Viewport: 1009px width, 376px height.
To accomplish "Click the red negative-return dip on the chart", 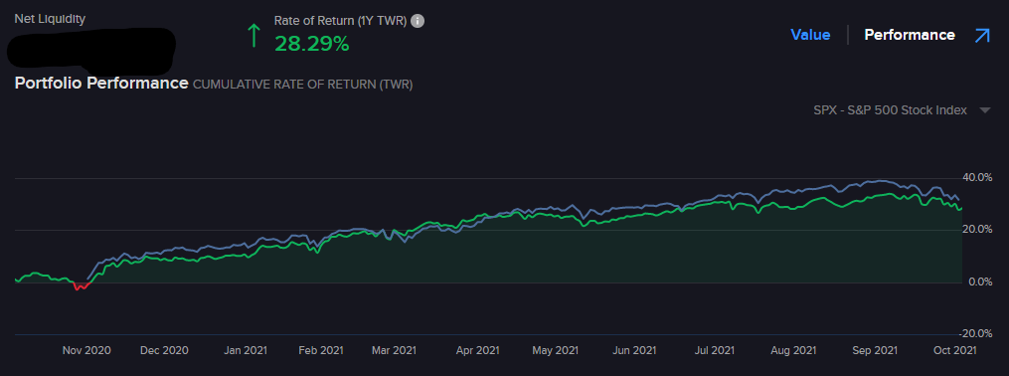I will pyautogui.click(x=81, y=286).
